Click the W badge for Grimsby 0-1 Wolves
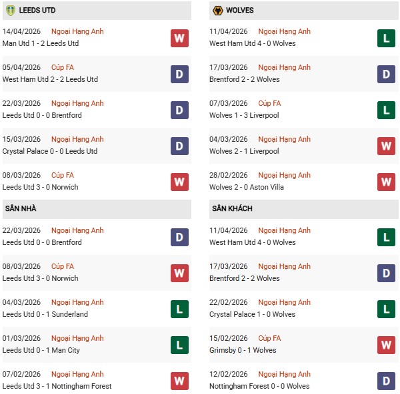This screenshot has width=400, height=394. (x=386, y=345)
